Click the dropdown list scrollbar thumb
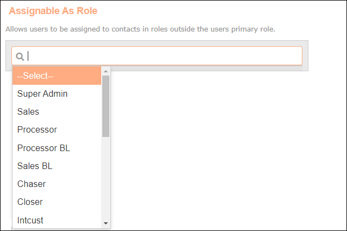 [106, 107]
